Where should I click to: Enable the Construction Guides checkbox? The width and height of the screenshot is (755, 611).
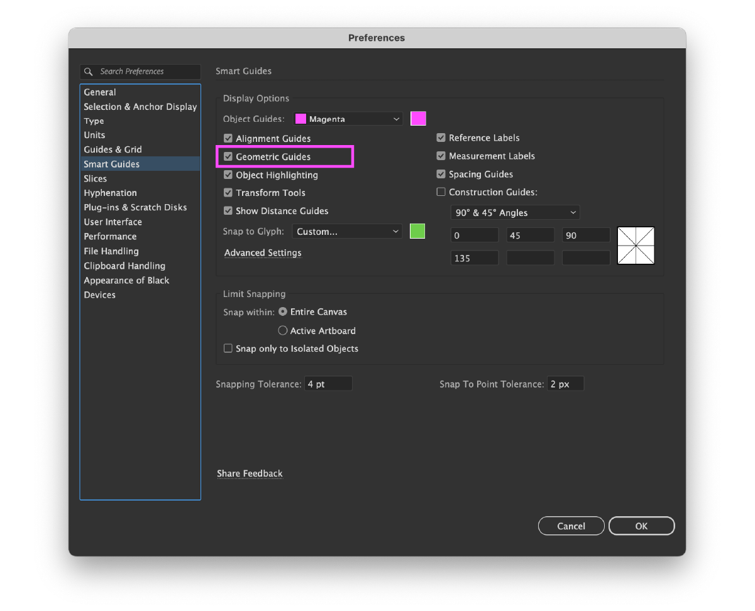coord(441,192)
